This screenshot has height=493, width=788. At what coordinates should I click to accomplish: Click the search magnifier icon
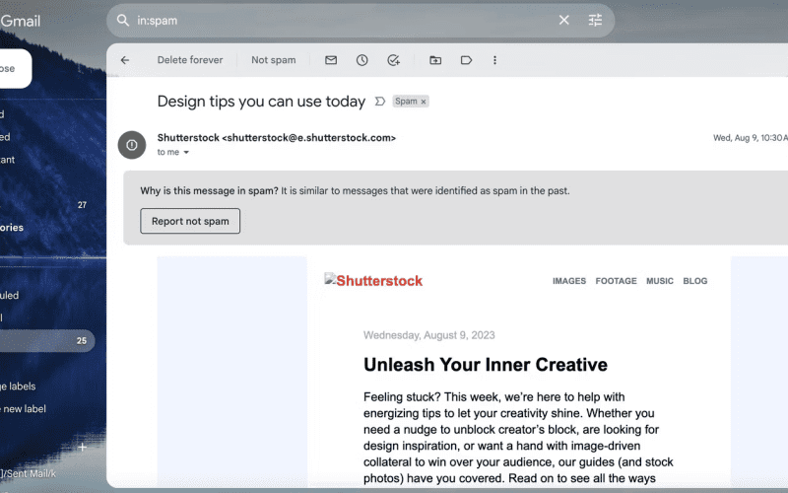[x=122, y=20]
